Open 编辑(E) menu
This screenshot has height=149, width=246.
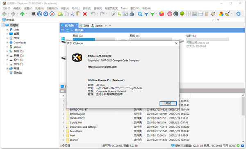[x=17, y=8]
